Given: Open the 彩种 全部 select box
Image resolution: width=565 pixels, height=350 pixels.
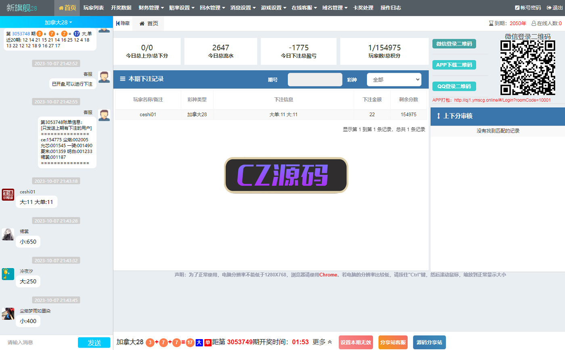Looking at the screenshot, I should click(x=393, y=80).
